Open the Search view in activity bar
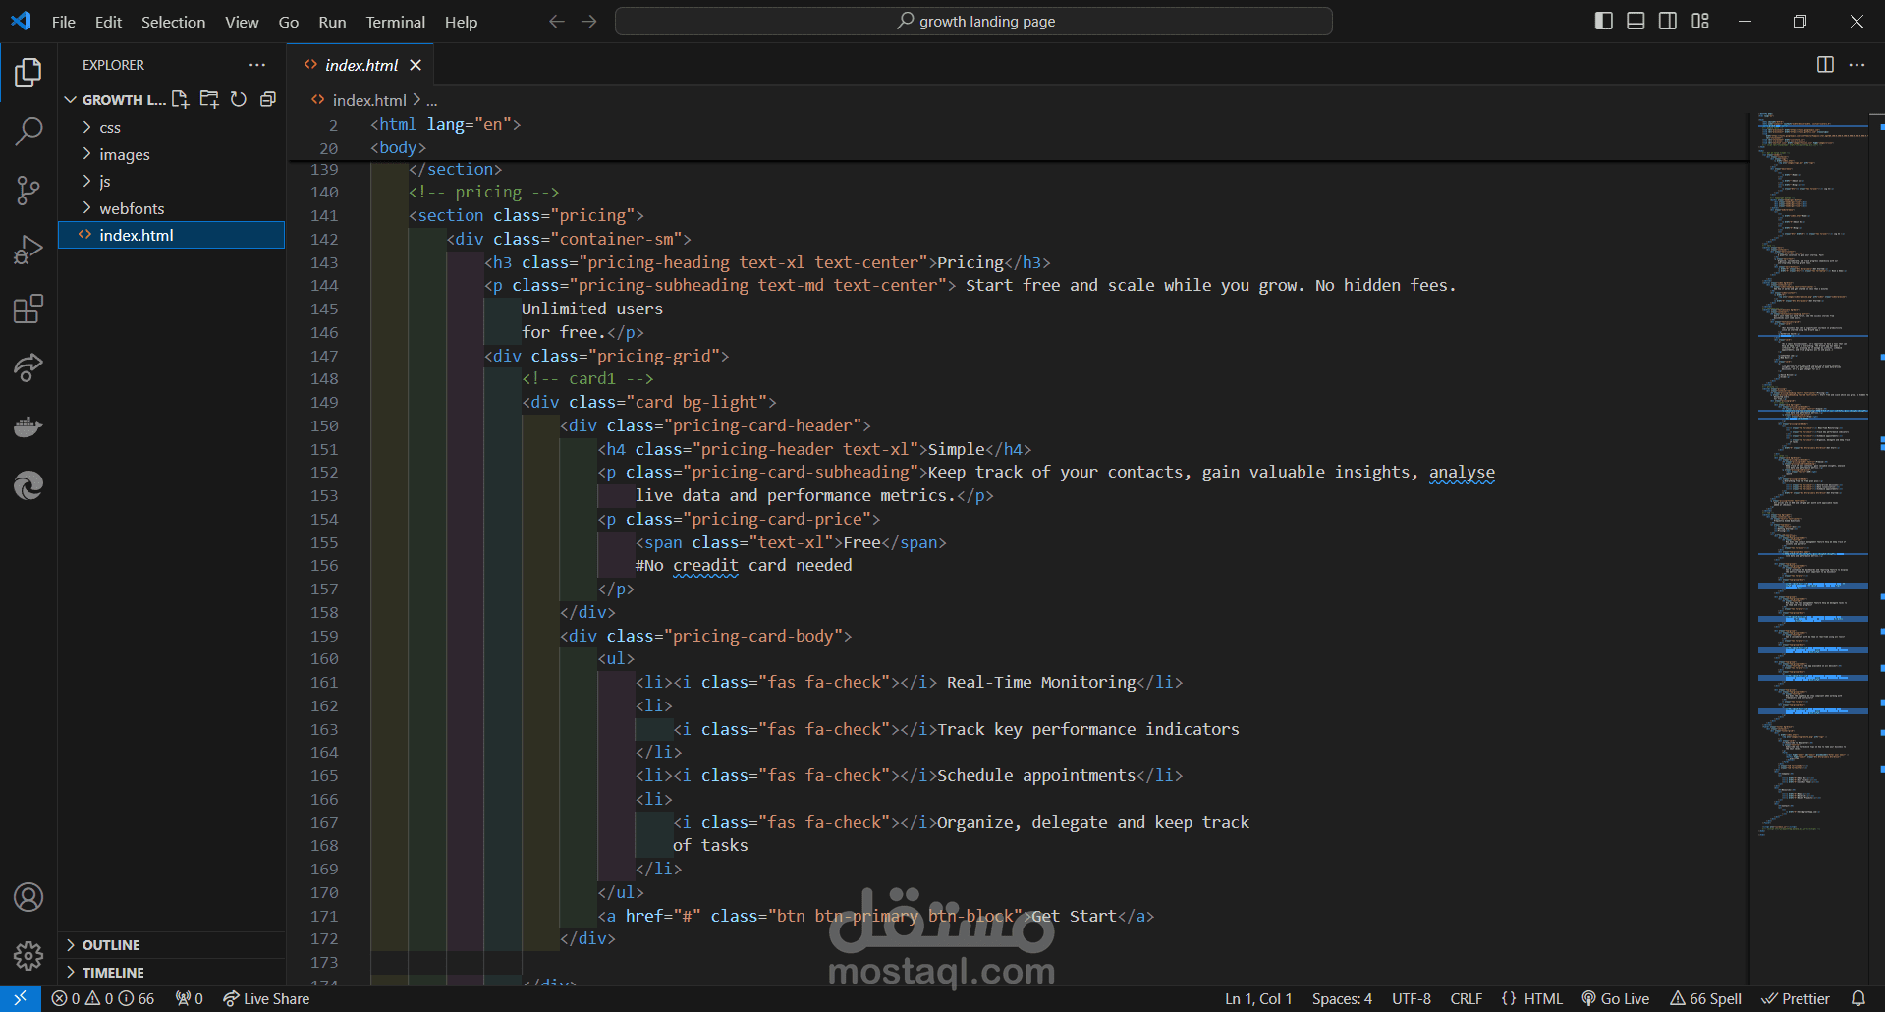The width and height of the screenshot is (1885, 1012). [x=28, y=132]
